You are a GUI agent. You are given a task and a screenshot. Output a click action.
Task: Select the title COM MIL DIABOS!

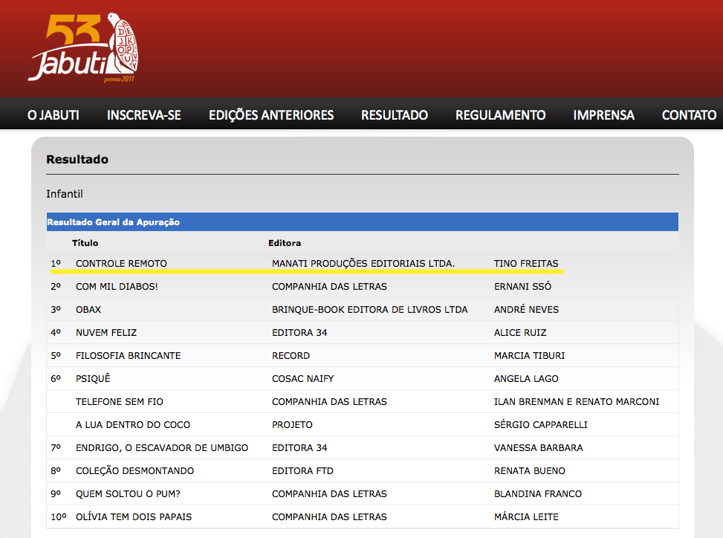point(117,286)
